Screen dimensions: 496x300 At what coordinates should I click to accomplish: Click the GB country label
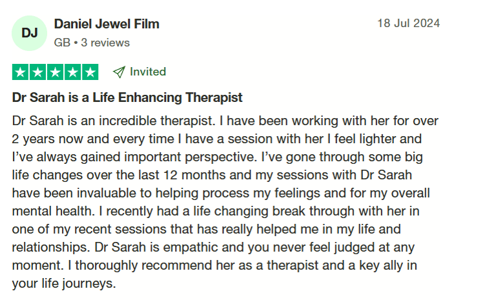(x=62, y=43)
